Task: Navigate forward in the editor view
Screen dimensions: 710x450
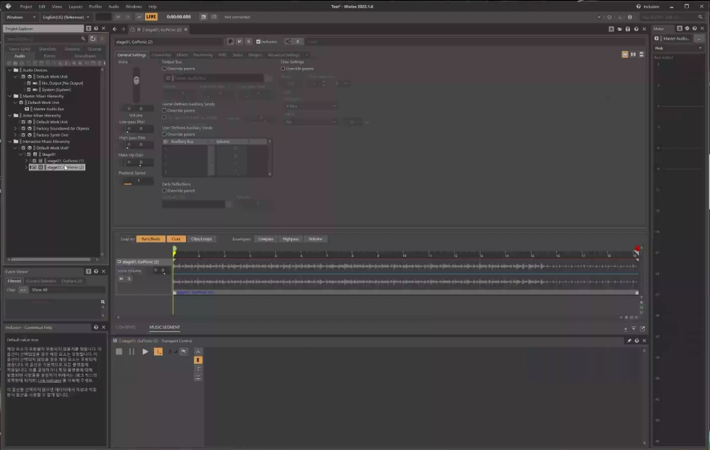Action: tap(123, 29)
